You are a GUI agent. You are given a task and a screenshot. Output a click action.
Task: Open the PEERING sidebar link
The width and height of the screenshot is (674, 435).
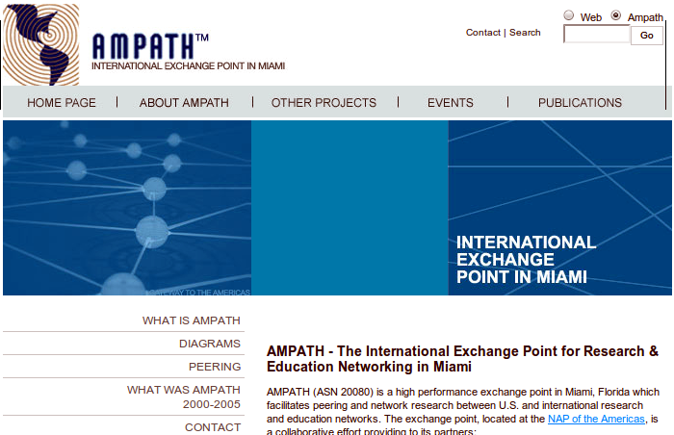pos(215,367)
